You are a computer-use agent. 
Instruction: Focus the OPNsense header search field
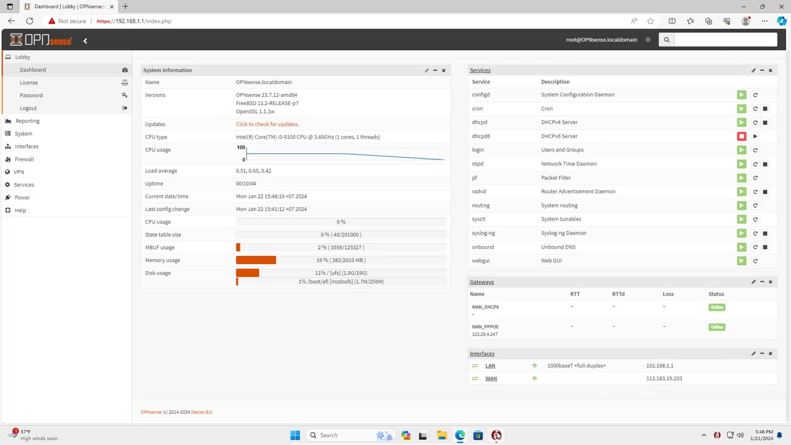point(725,40)
